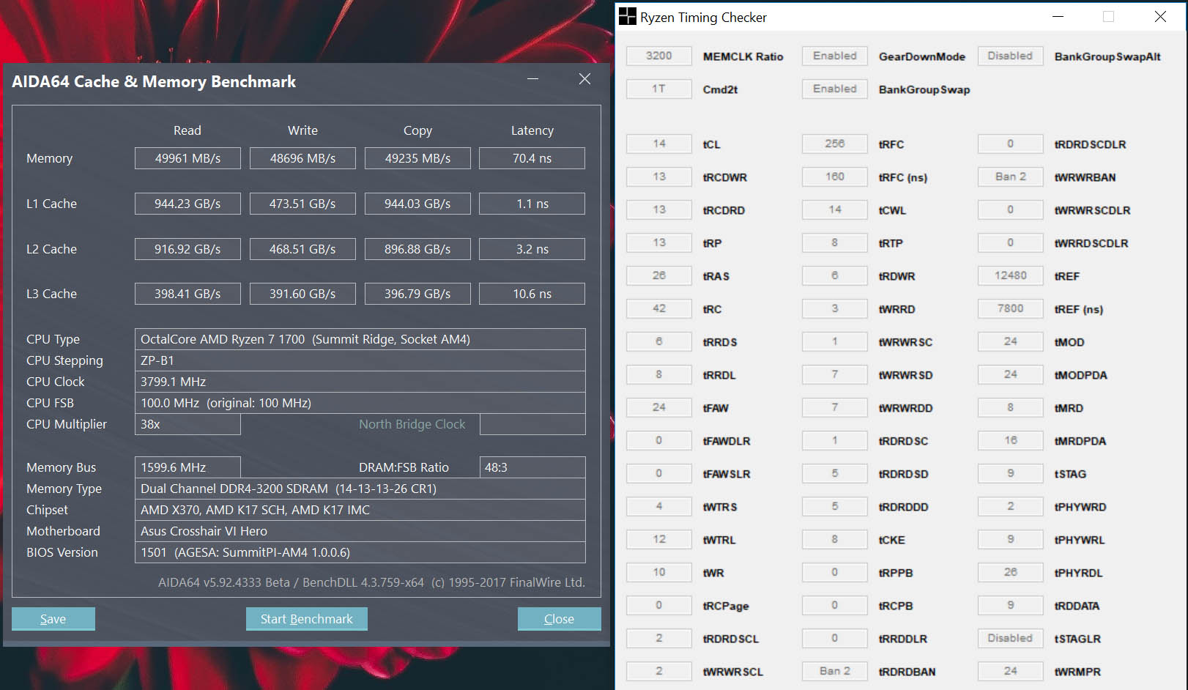Click the CPU Type field showing Ryzen 7 1700
This screenshot has height=690, width=1188.
(360, 339)
